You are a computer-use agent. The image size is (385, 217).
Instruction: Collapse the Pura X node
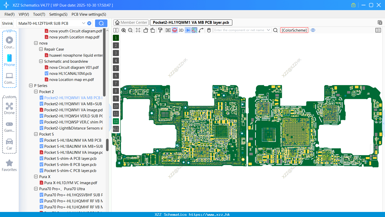[36, 177]
